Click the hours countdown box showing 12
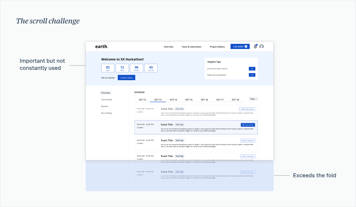Image resolution: width=356 pixels, height=207 pixels. point(122,68)
